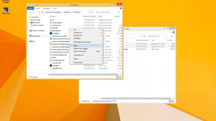This screenshot has width=216, height=121.
Task: Switch DriverEasy window to large icons view
Action: click(x=120, y=77)
